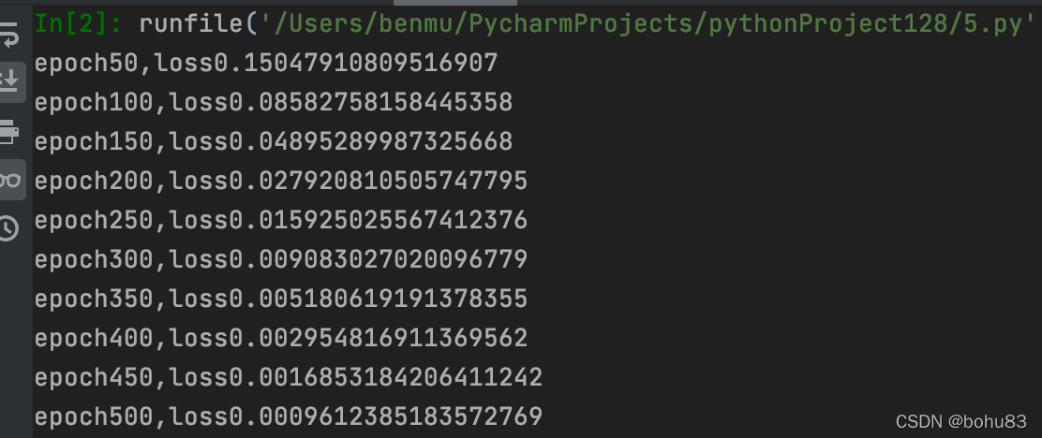Click the epoch500 loss output line
1042x438 pixels.
(x=289, y=416)
